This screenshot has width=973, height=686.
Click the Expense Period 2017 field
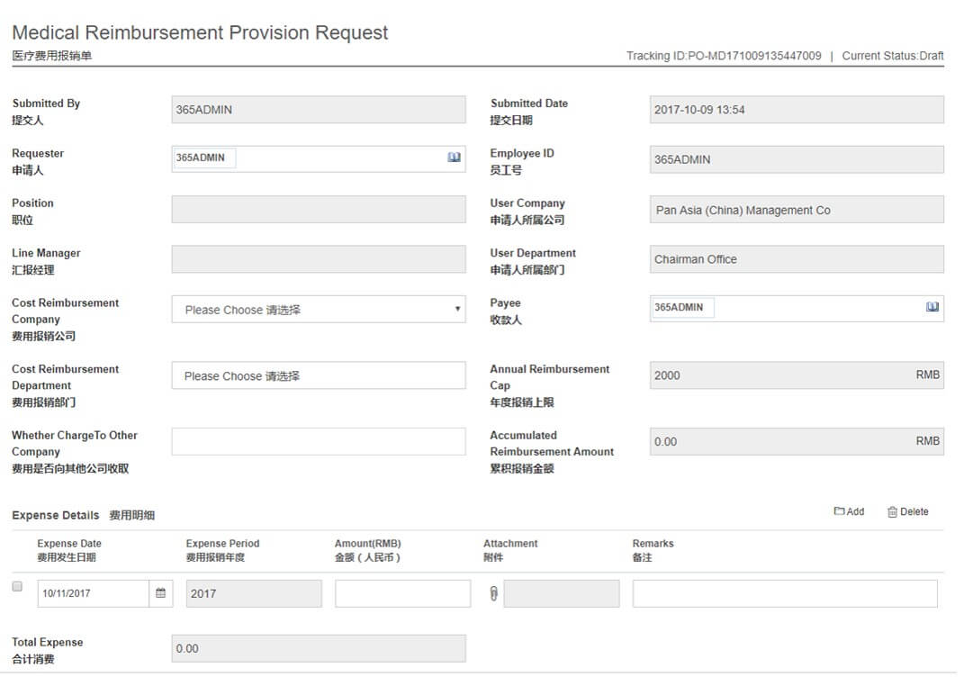[x=254, y=593]
